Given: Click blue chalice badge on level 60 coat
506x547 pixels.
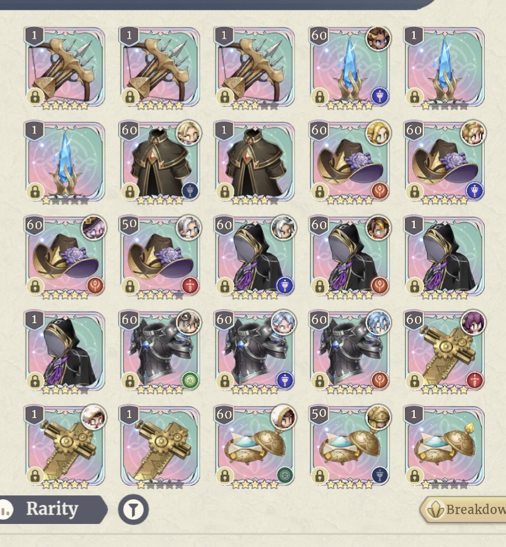Looking at the screenshot, I should tap(190, 191).
